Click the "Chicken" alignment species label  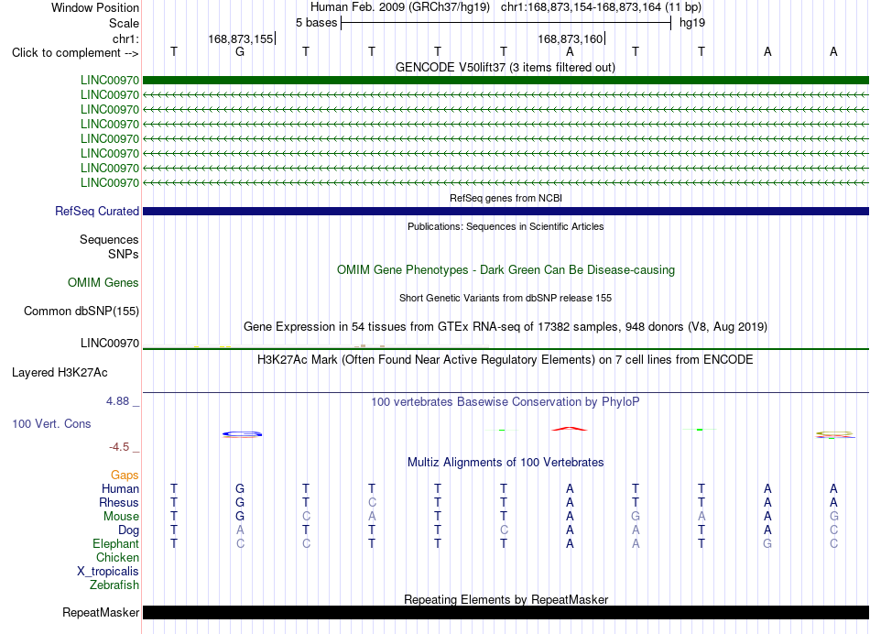[x=117, y=557]
